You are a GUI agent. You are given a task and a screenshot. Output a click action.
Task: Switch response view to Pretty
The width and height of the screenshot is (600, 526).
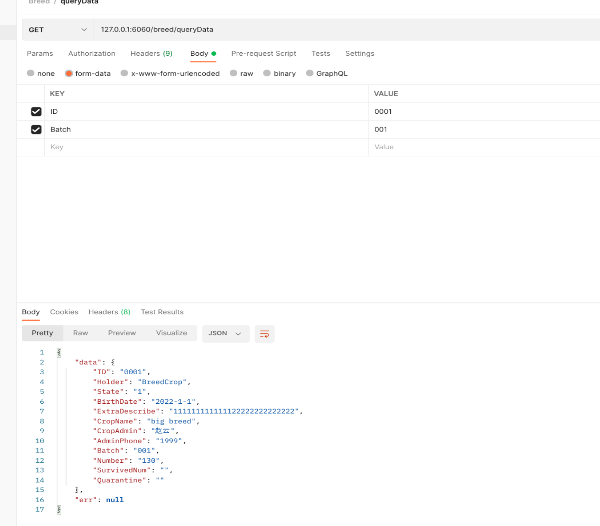click(x=42, y=333)
